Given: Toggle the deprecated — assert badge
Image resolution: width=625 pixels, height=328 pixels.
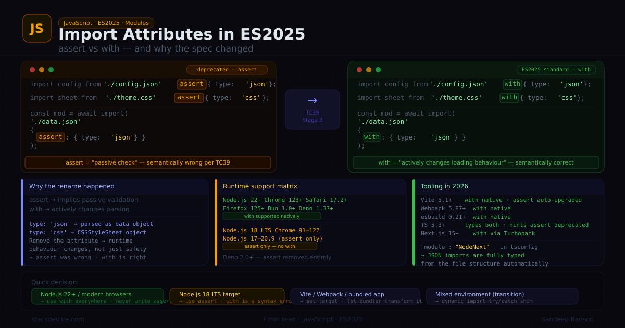Looking at the screenshot, I should [227, 69].
